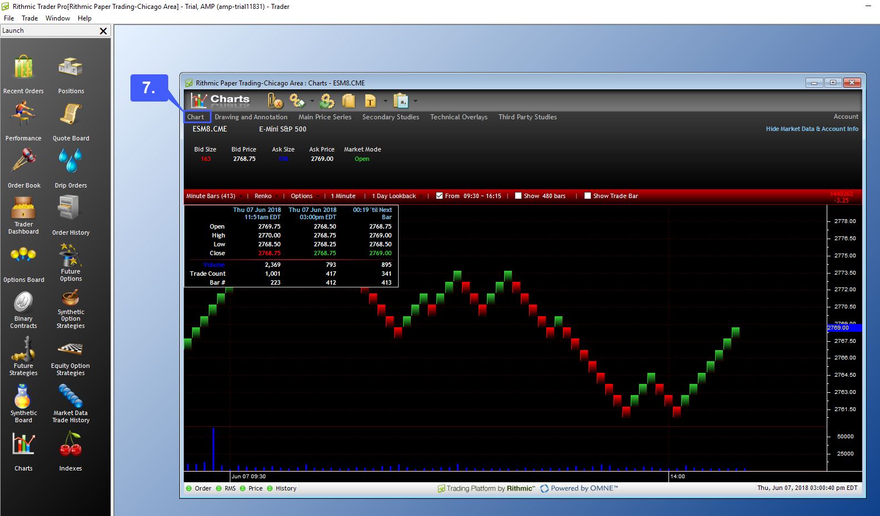This screenshot has height=516, width=880.
Task: Select the Technical Overlays tab
Action: [x=459, y=117]
